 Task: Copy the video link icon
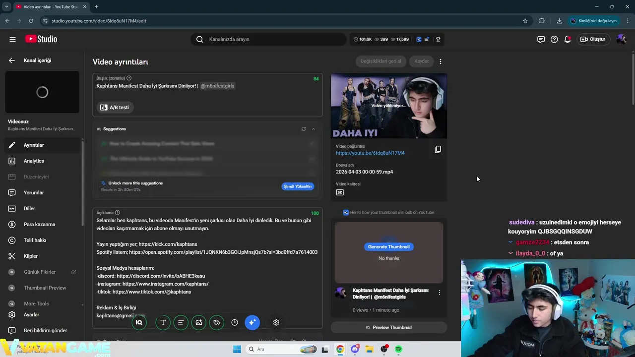[438, 149]
